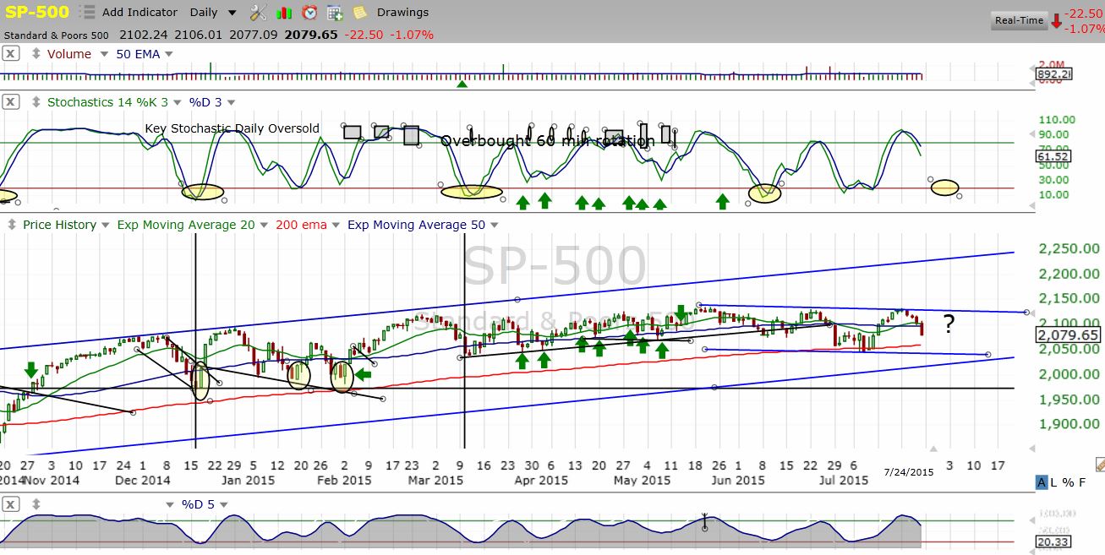Open the alarm clock alerts icon

[x=309, y=13]
